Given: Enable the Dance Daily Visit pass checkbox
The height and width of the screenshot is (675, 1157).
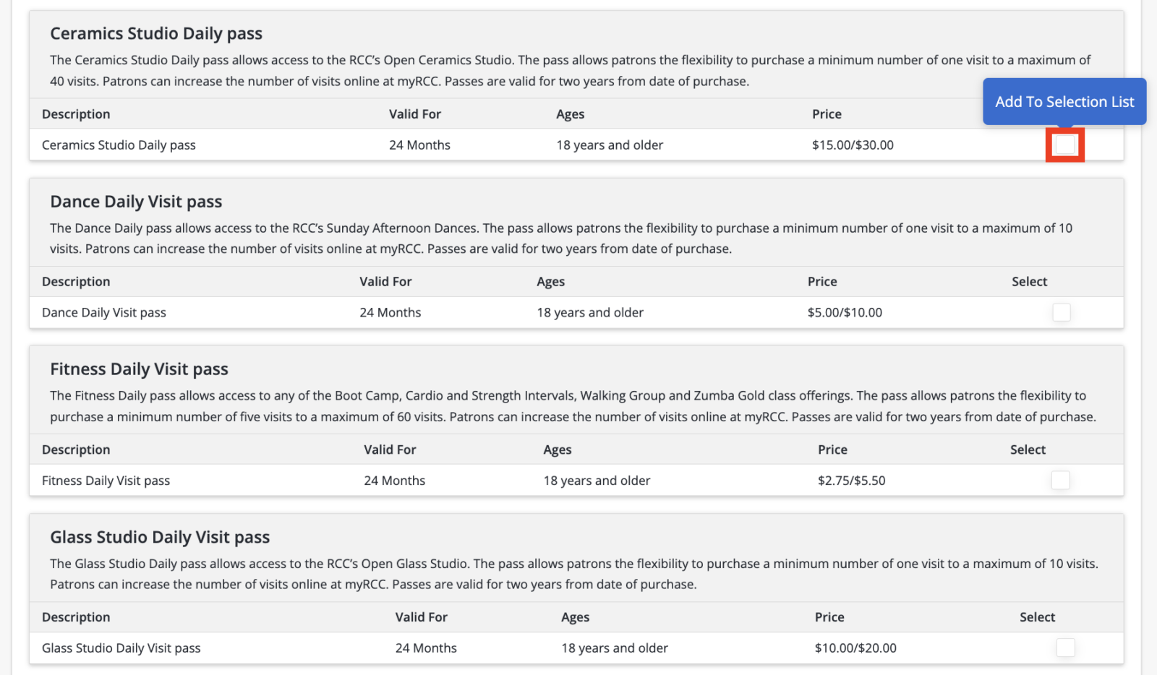Looking at the screenshot, I should pos(1061,312).
